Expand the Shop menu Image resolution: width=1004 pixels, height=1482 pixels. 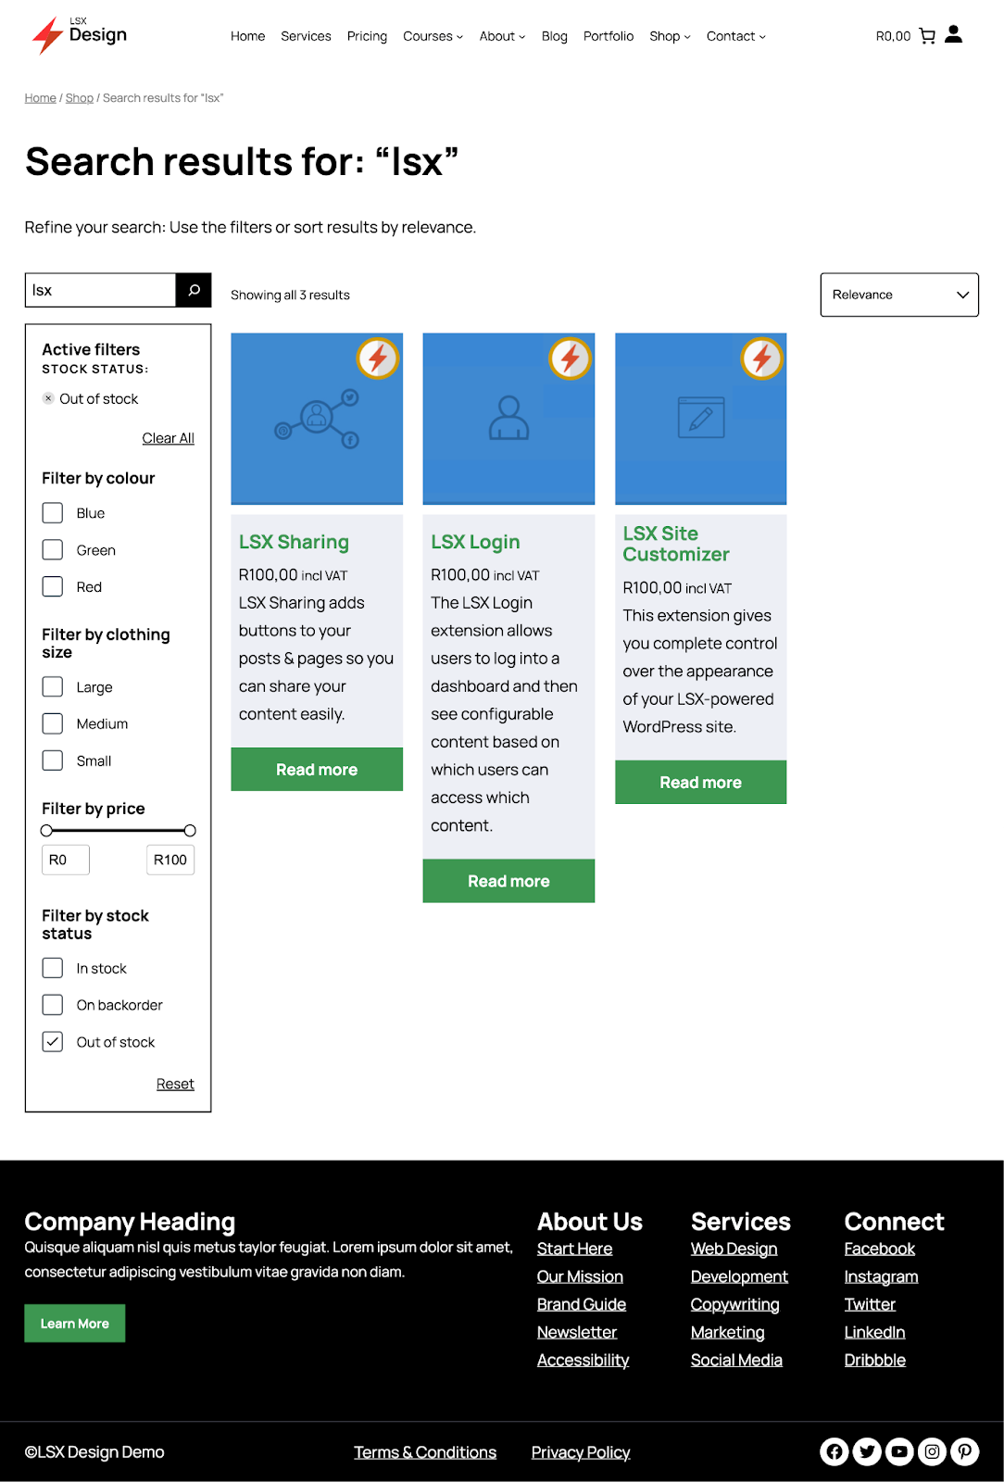click(x=670, y=36)
